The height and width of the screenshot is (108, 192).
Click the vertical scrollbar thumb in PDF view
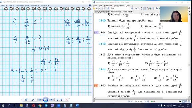[189, 65]
